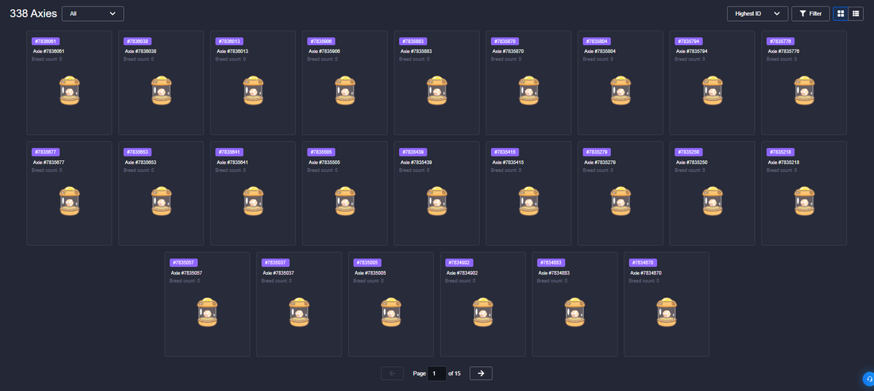The image size is (874, 391).
Task: Click the egg icon of Axie #7835653
Action: [x=161, y=202]
